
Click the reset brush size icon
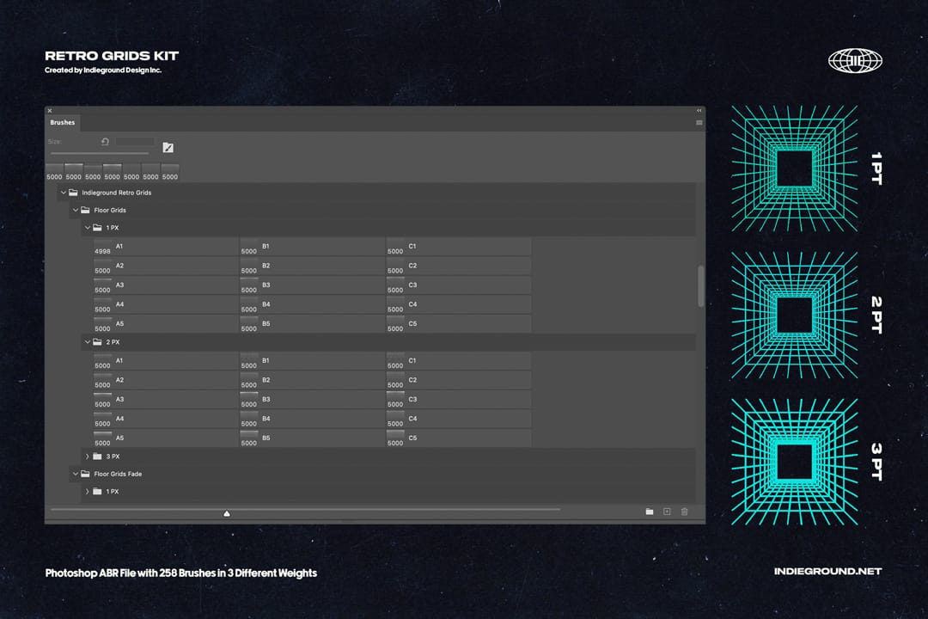point(105,142)
